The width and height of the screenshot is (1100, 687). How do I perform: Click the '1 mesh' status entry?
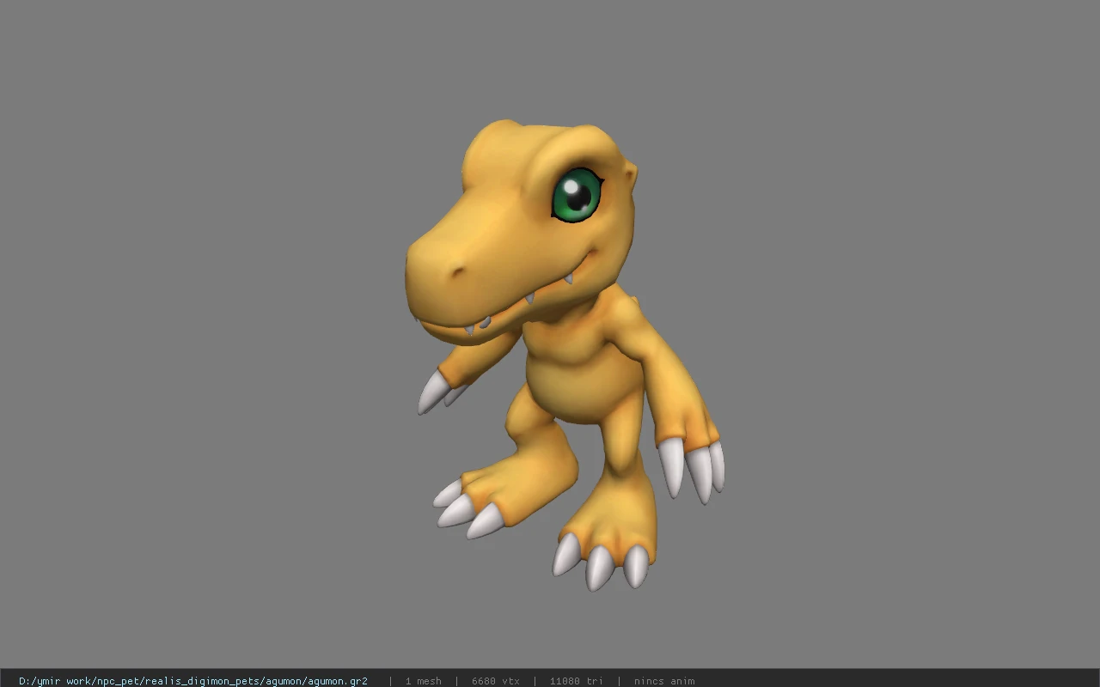pos(424,681)
